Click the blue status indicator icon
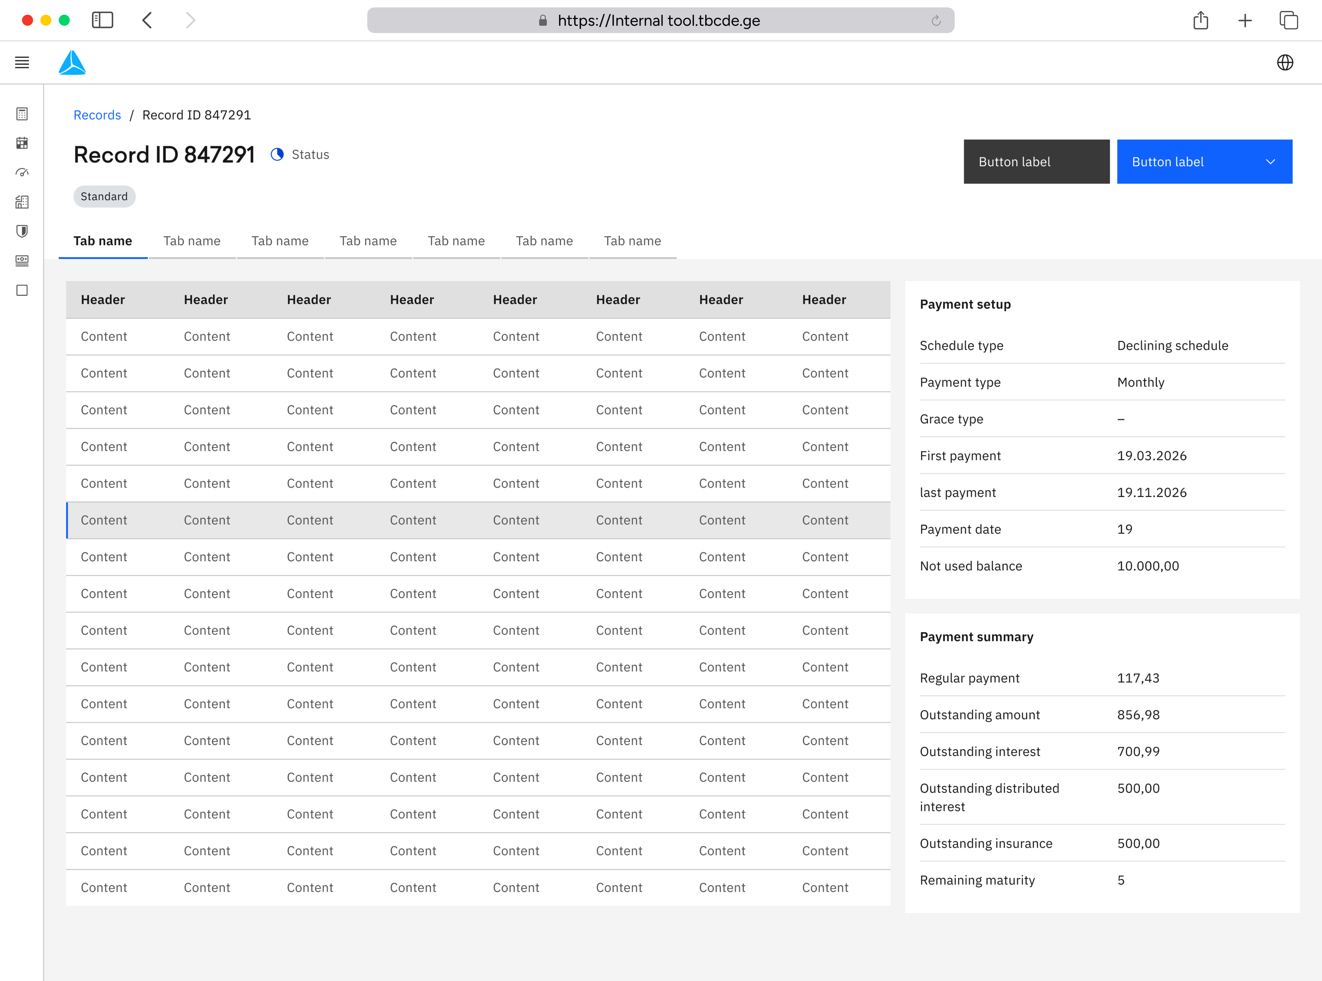The image size is (1322, 981). pos(277,154)
